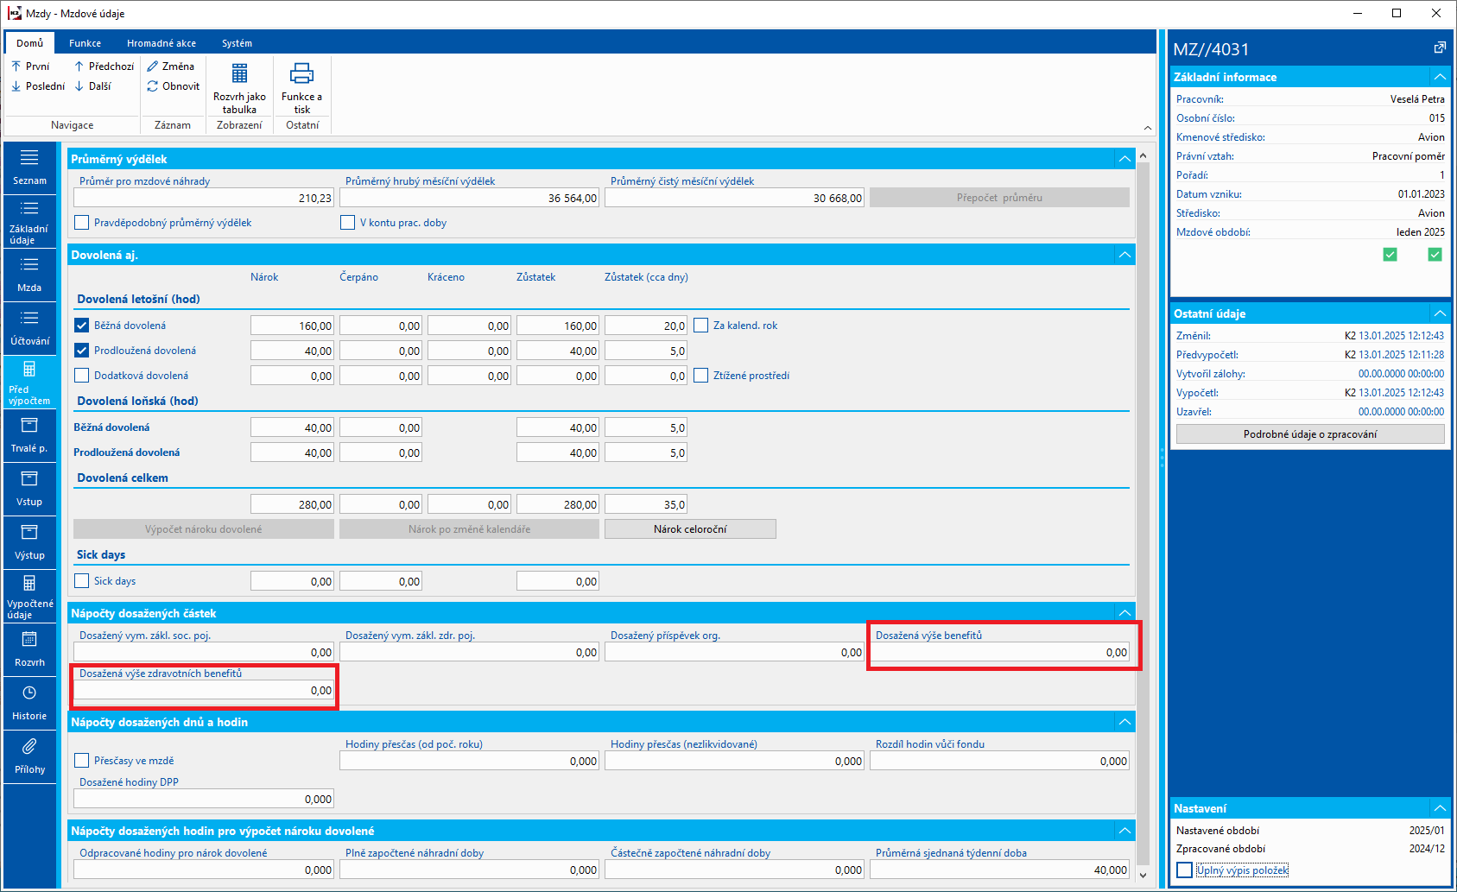This screenshot has height=892, width=1457.
Task: Click the Změna edit icon
Action: 153,66
